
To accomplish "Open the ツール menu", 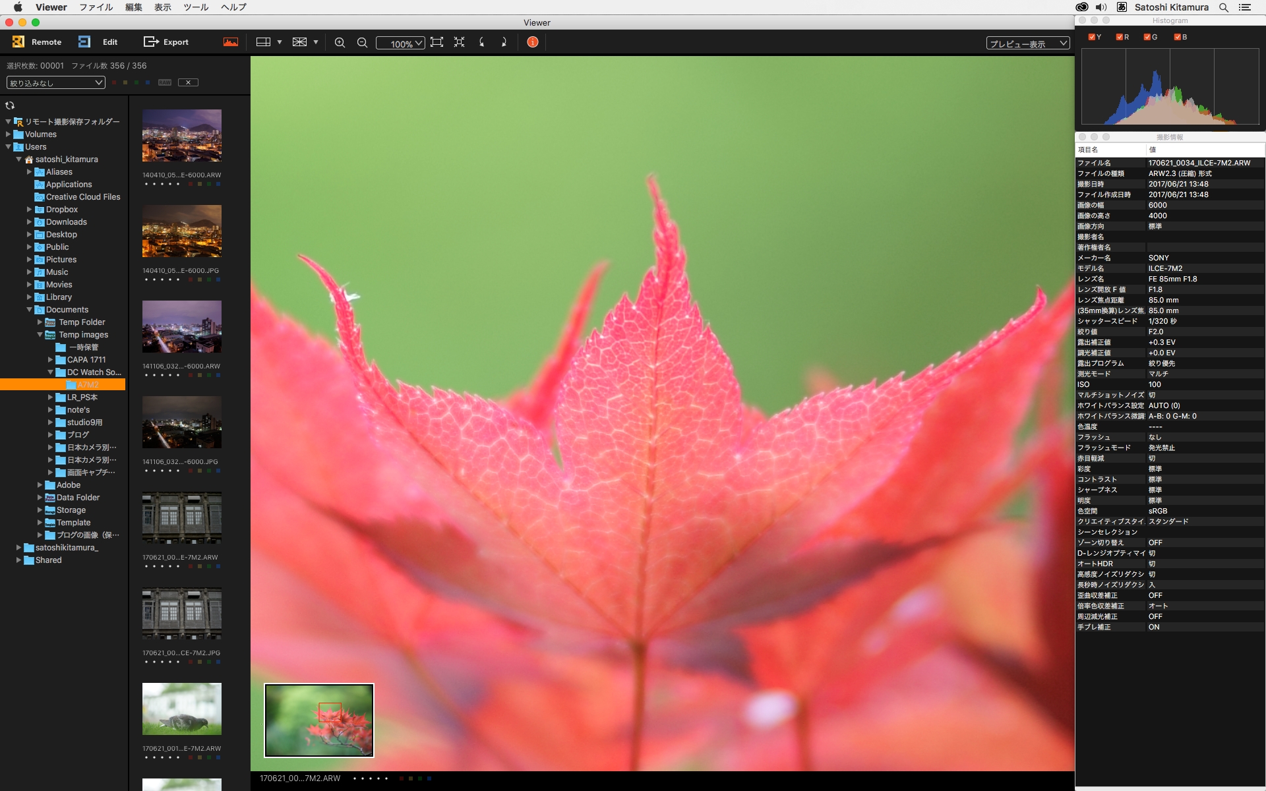I will coord(195,7).
